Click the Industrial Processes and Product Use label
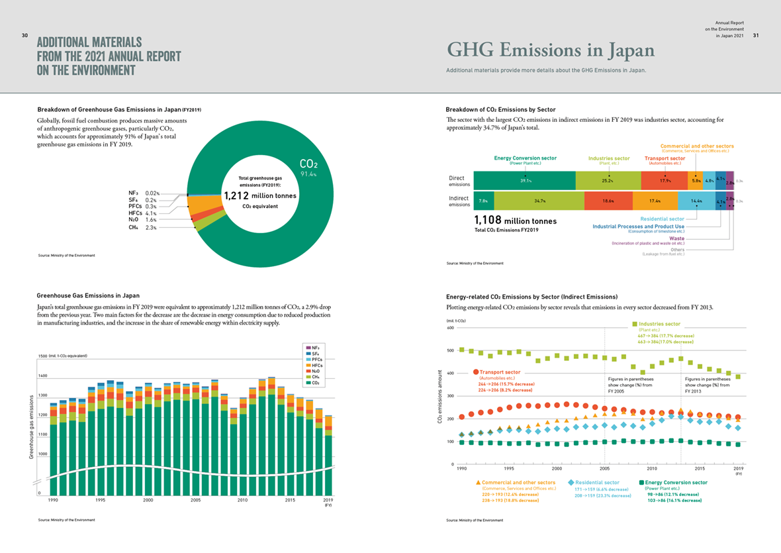This screenshot has width=781, height=553. (638, 226)
